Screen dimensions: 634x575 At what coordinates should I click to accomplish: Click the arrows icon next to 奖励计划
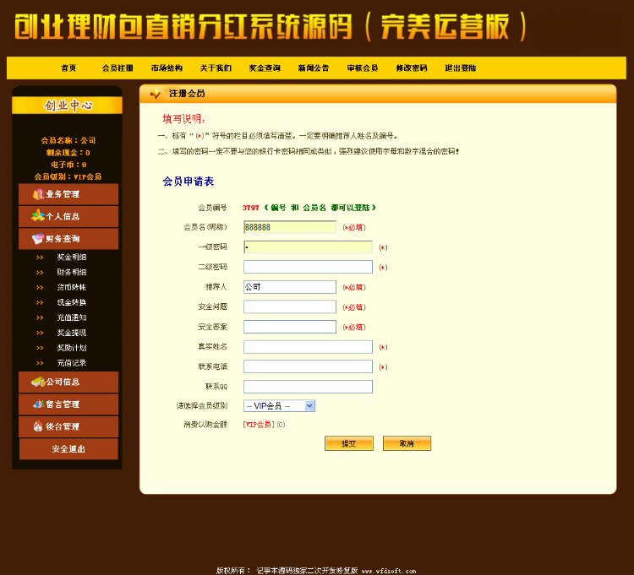tap(40, 348)
